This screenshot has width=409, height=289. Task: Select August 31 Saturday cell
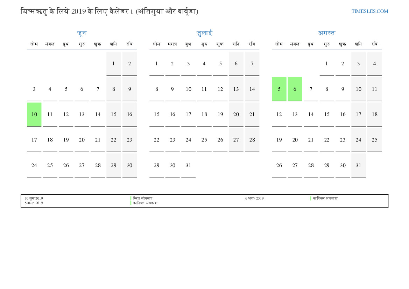tap(358, 165)
